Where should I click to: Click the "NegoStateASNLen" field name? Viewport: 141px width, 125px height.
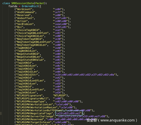click(x=28, y=57)
